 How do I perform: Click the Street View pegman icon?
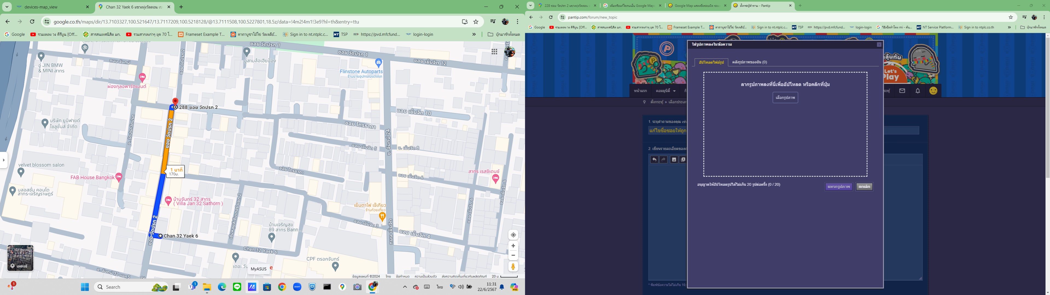(513, 267)
